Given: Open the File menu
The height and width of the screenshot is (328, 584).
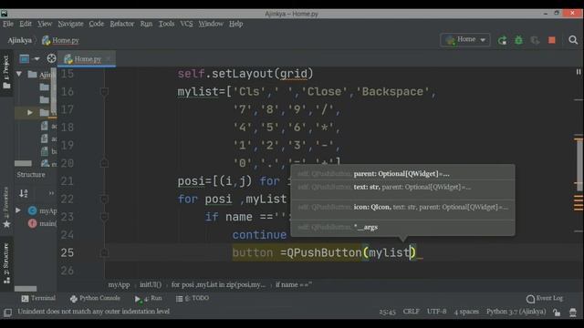Looking at the screenshot, I should click(x=8, y=24).
